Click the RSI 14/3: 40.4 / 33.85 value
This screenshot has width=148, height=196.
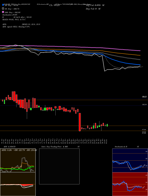(17, 17)
